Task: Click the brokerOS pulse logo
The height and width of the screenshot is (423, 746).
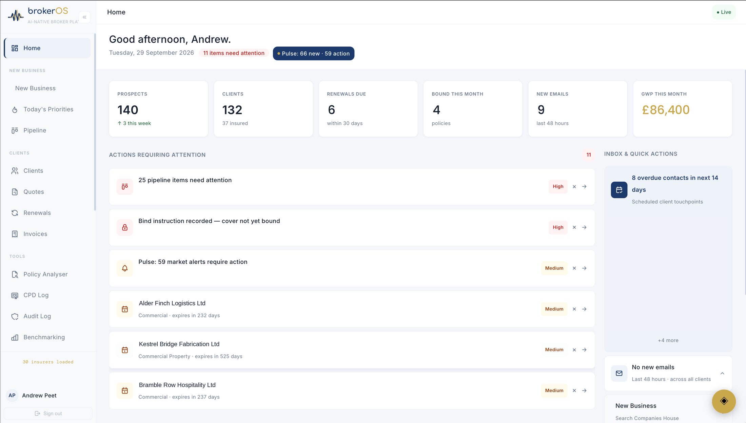Action: pos(16,16)
